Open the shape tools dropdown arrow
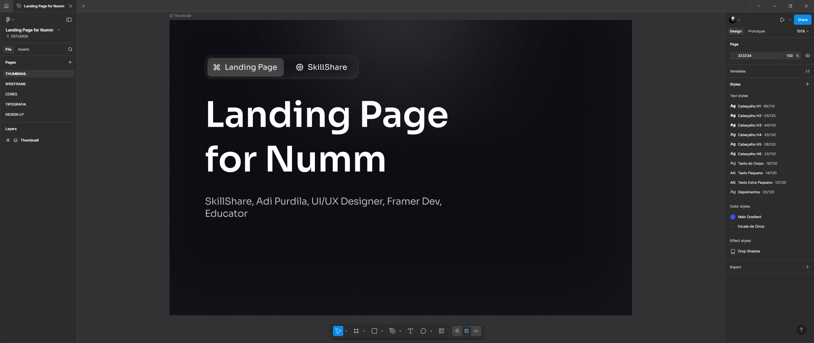The image size is (814, 343). click(x=382, y=331)
